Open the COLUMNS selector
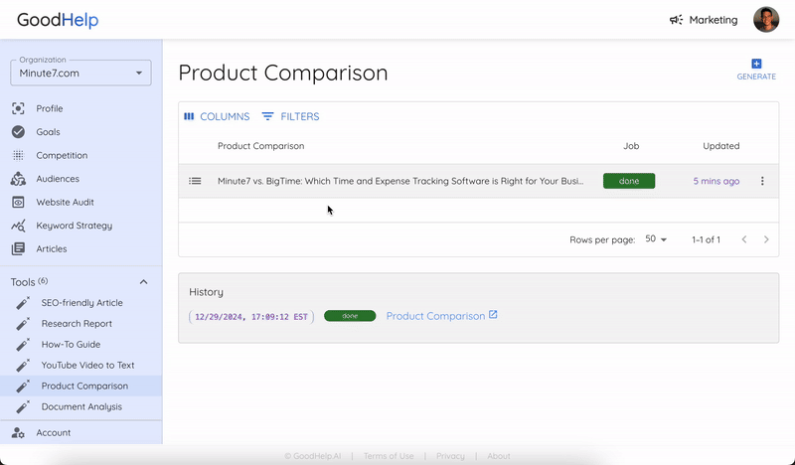This screenshot has height=465, width=795. pos(217,116)
